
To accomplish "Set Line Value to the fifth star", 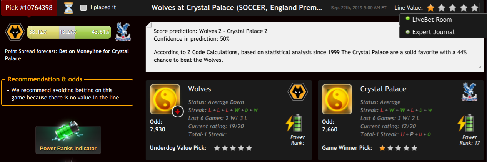I will (x=475, y=8).
